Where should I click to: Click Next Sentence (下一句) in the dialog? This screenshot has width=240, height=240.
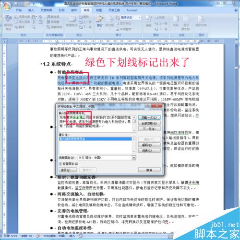pos(149,129)
